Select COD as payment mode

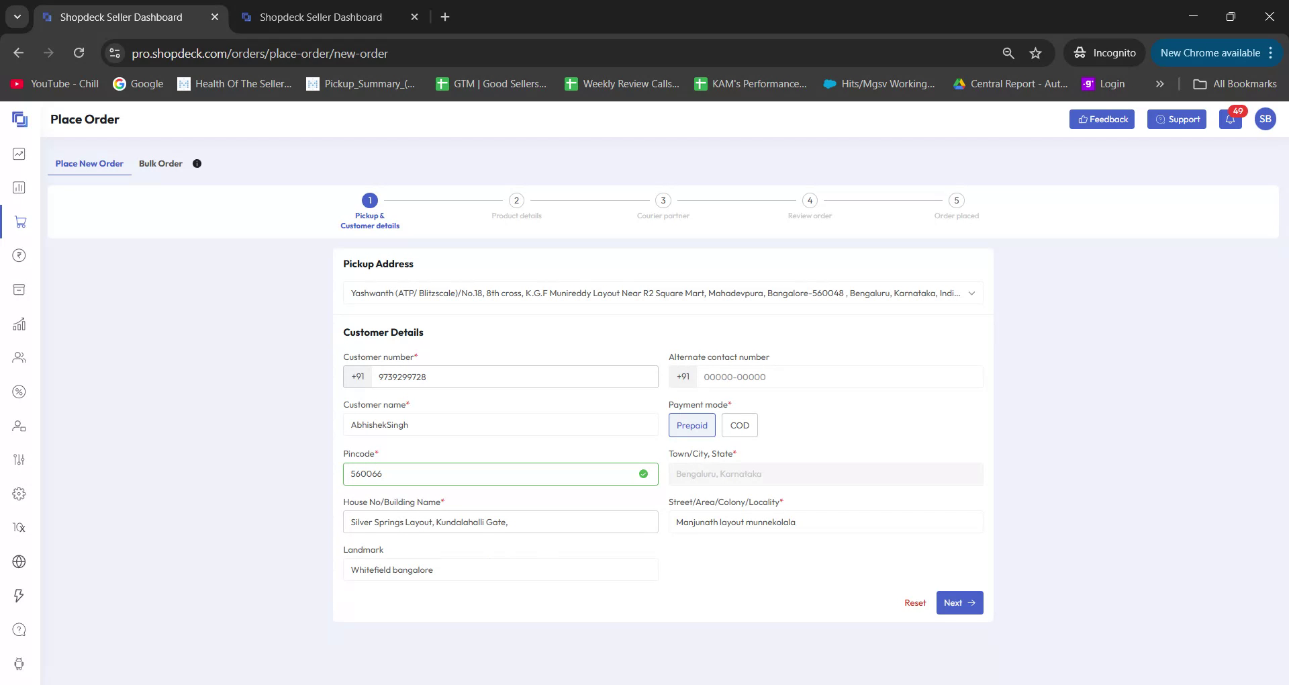click(x=739, y=425)
